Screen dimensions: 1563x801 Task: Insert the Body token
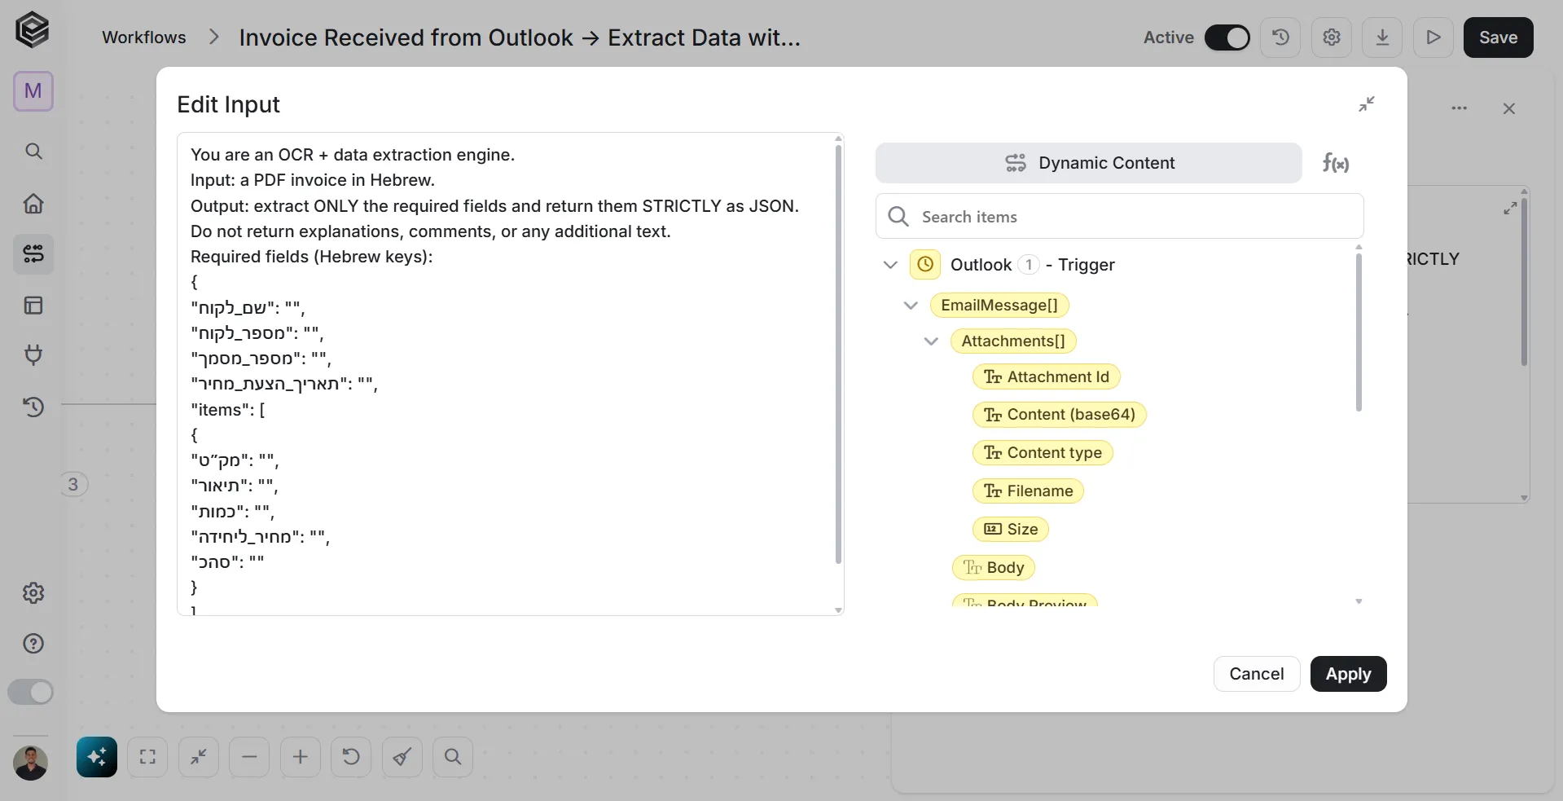click(994, 567)
